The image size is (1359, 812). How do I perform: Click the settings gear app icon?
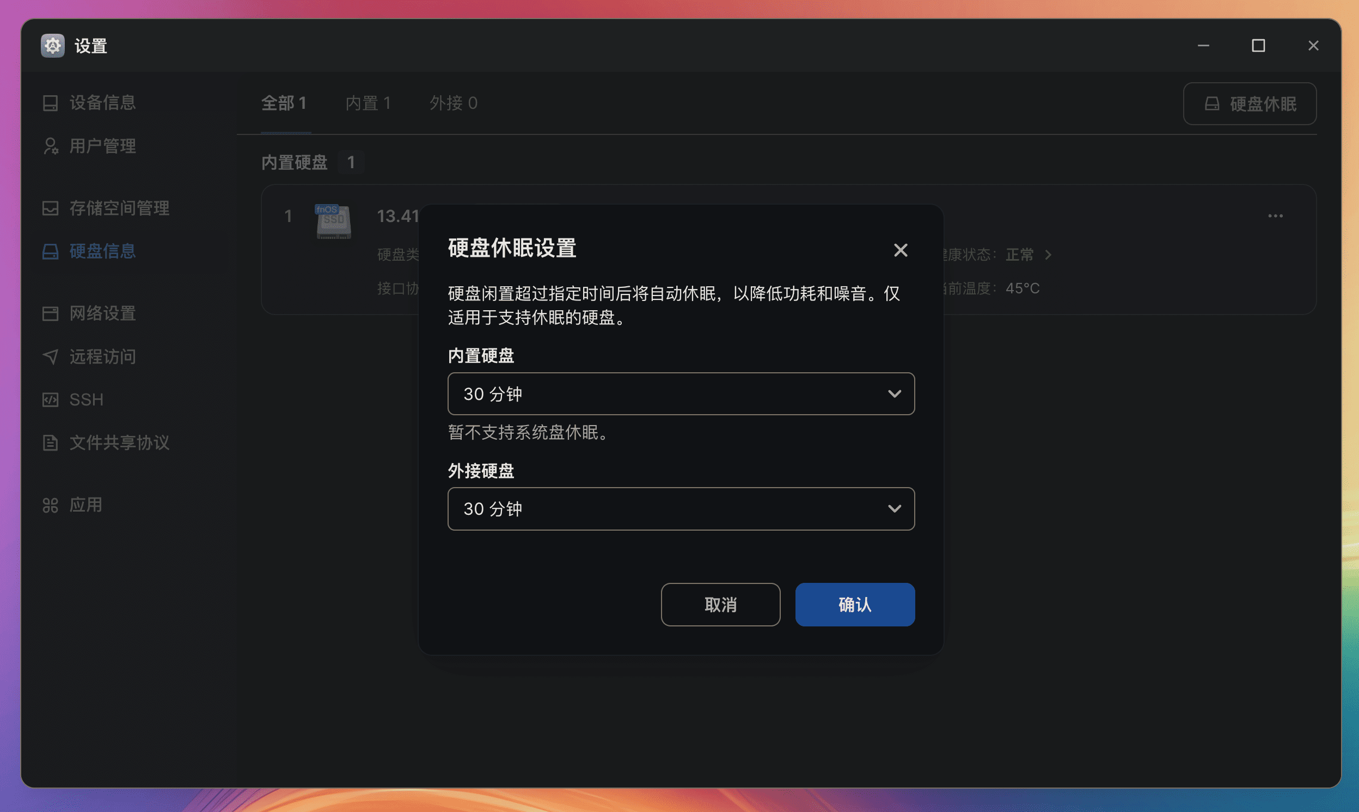(x=53, y=45)
